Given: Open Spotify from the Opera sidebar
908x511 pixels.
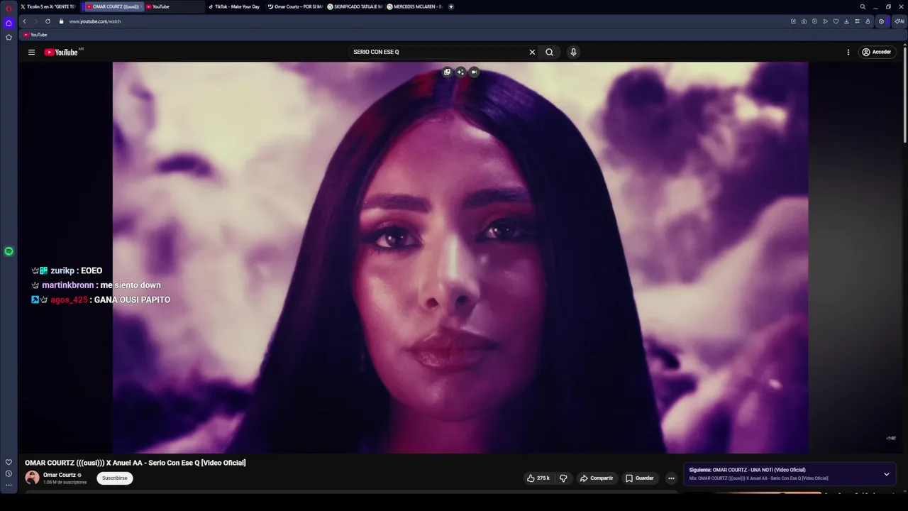Looking at the screenshot, I should 9,251.
